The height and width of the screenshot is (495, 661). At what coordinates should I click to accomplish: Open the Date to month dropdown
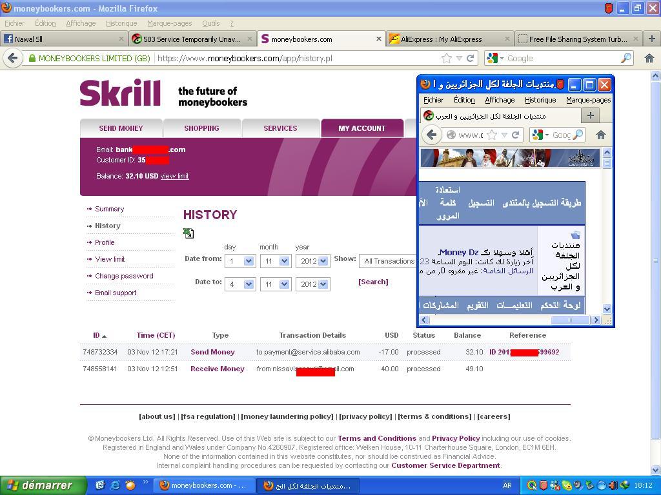(284, 284)
